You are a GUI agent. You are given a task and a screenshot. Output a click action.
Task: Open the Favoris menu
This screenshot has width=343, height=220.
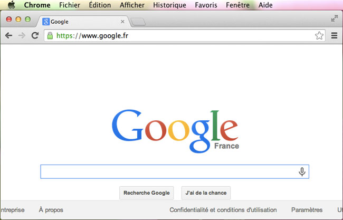coord(206,5)
